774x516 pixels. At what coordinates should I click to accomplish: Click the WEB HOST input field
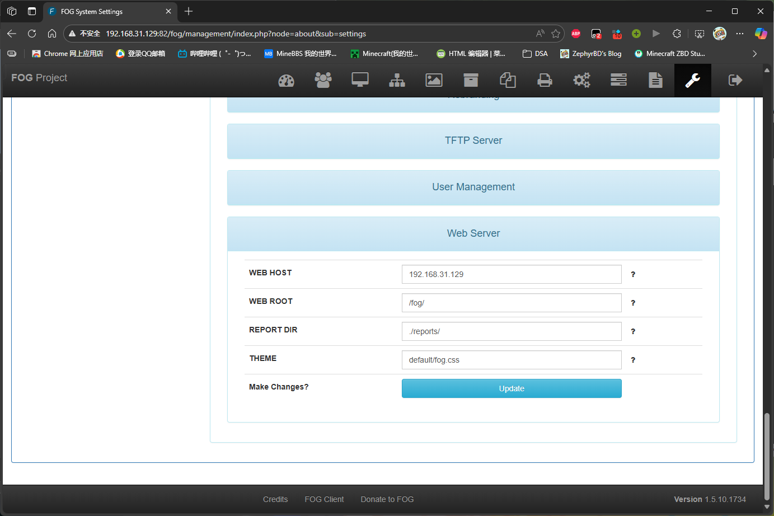click(x=511, y=274)
